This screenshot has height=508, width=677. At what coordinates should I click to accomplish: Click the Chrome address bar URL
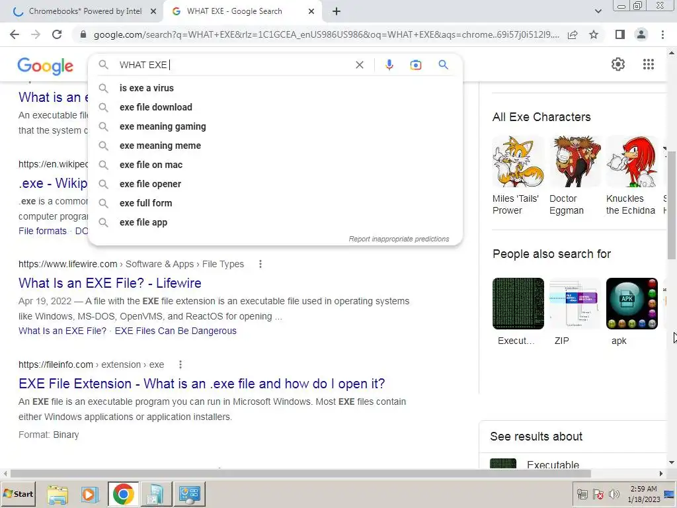[327, 34]
